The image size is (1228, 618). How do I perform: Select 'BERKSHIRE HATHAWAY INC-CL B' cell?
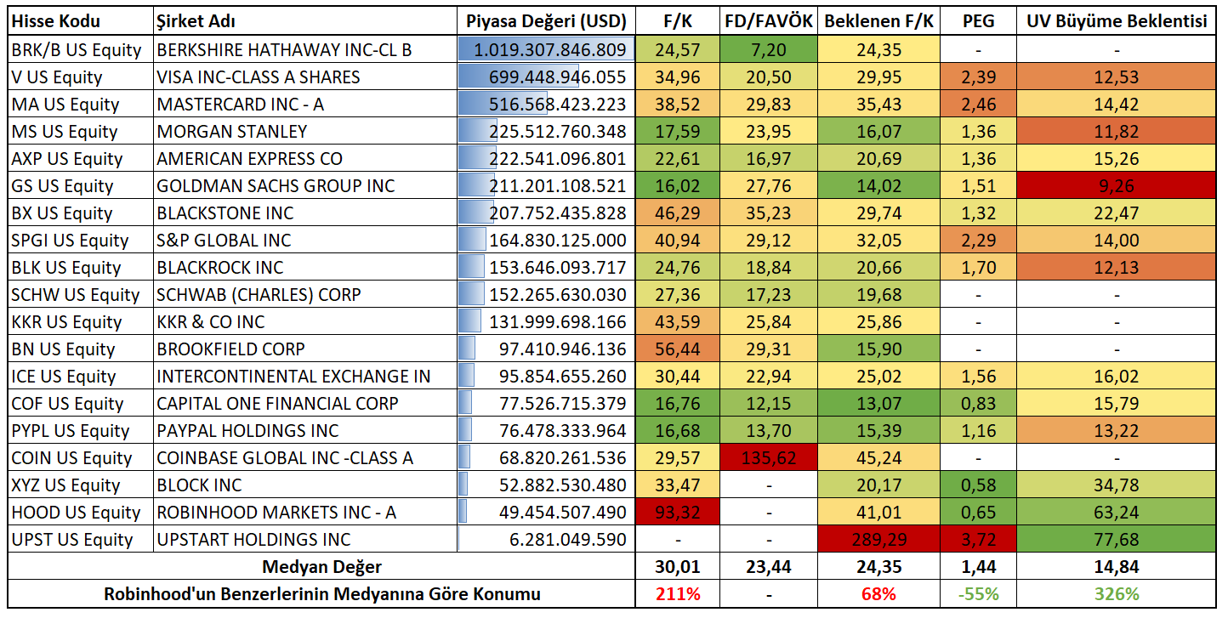point(305,49)
